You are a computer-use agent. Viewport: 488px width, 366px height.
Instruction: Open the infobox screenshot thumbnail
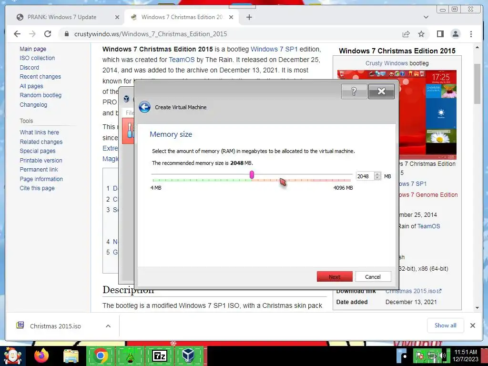pyautogui.click(x=397, y=114)
